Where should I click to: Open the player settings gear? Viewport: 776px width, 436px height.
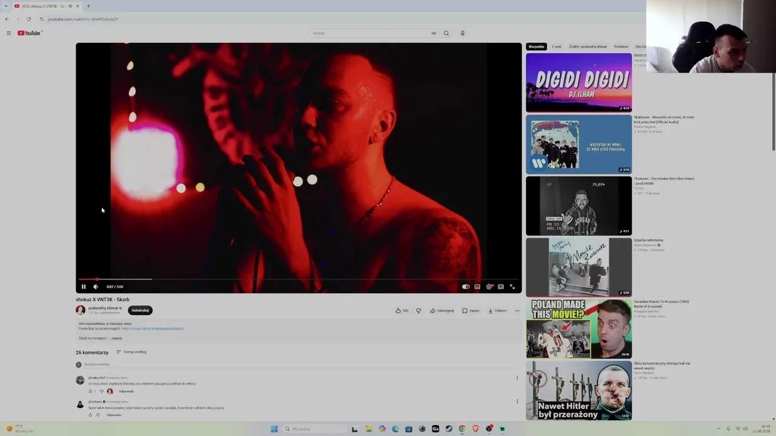point(489,287)
